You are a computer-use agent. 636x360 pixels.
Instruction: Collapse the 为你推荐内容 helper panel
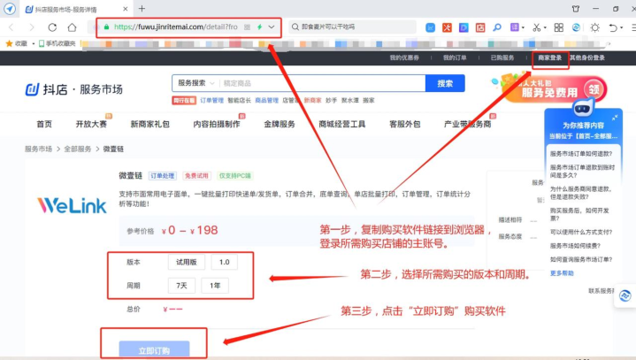pyautogui.click(x=615, y=118)
